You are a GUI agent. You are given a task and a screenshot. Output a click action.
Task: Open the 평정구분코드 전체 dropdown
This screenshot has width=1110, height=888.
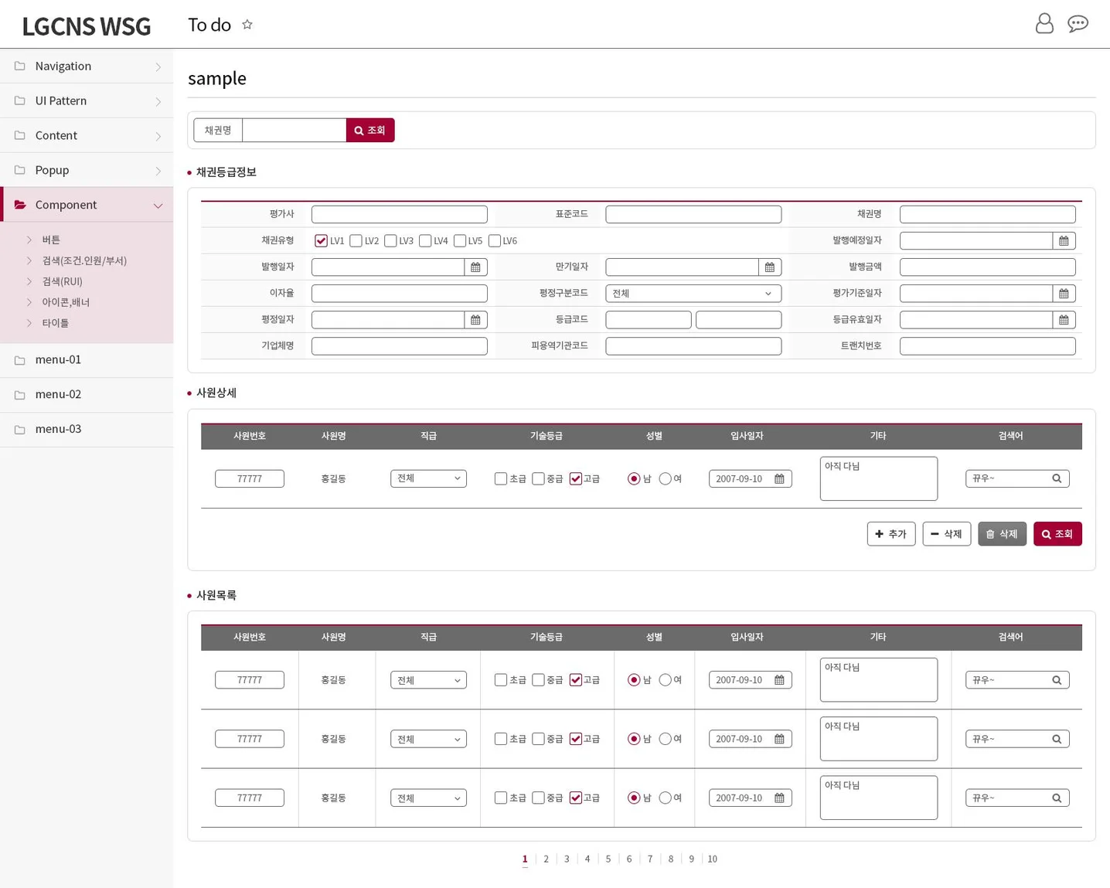(693, 294)
